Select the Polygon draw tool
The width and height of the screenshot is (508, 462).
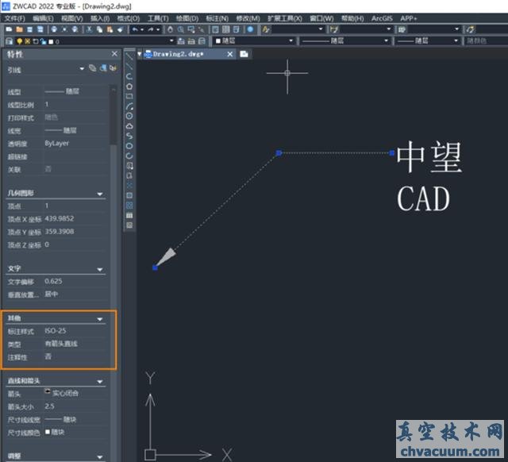129,87
